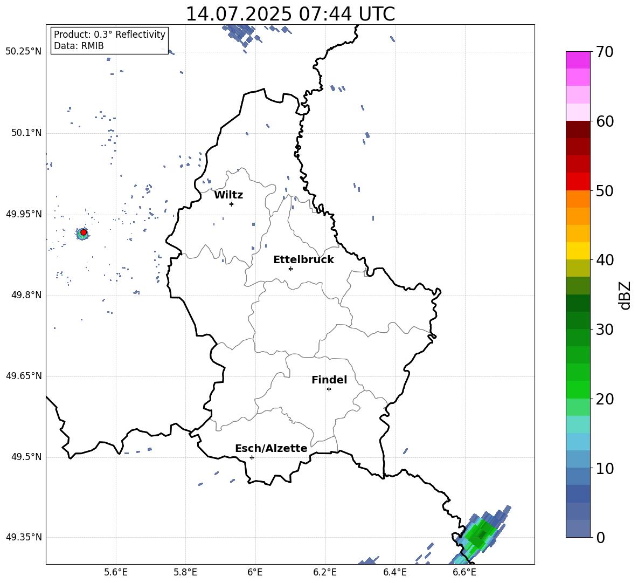Click the bright green swatch just above 20

(x=578, y=389)
